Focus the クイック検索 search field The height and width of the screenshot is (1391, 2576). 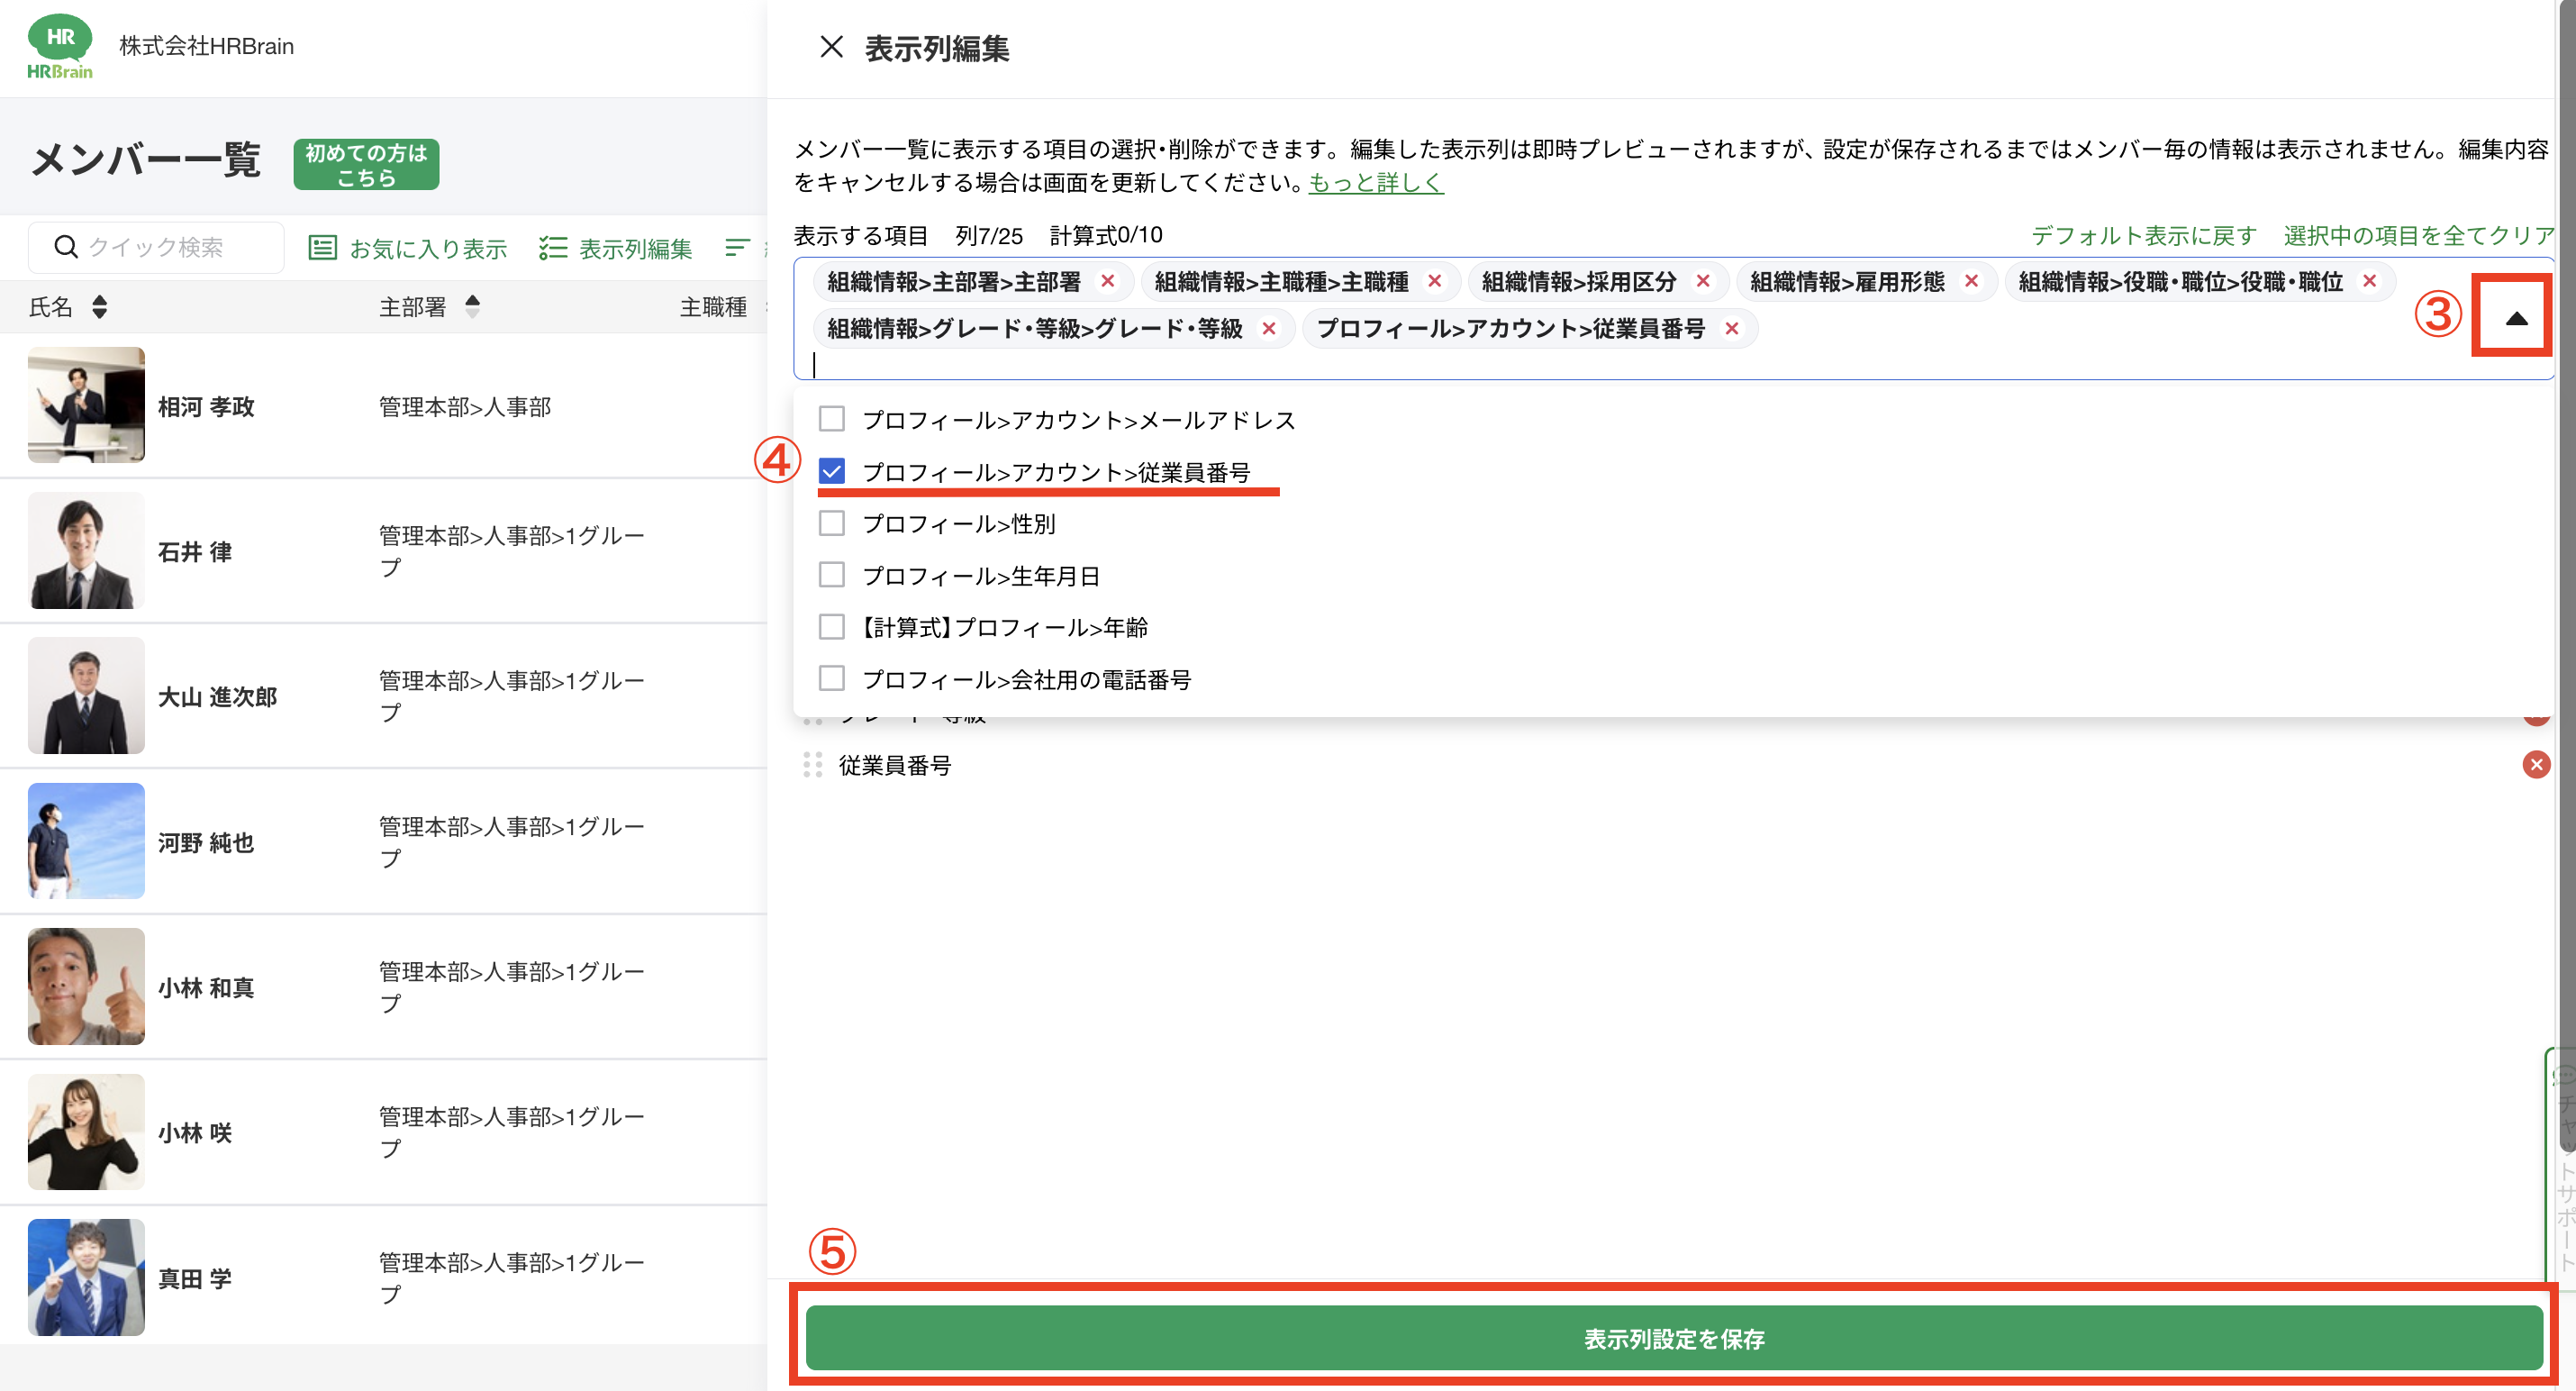pyautogui.click(x=155, y=247)
